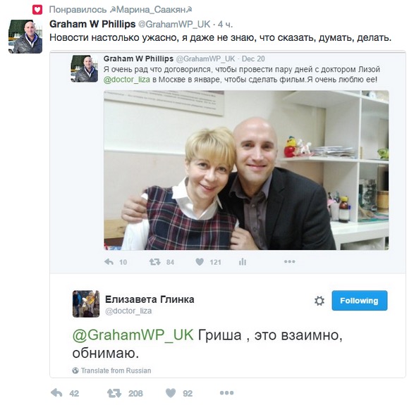The width and height of the screenshot is (414, 405).
Task: Open the gear settings dropdown beside Following
Action: 319,301
